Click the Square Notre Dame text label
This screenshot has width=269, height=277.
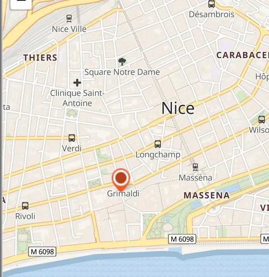coord(122,72)
